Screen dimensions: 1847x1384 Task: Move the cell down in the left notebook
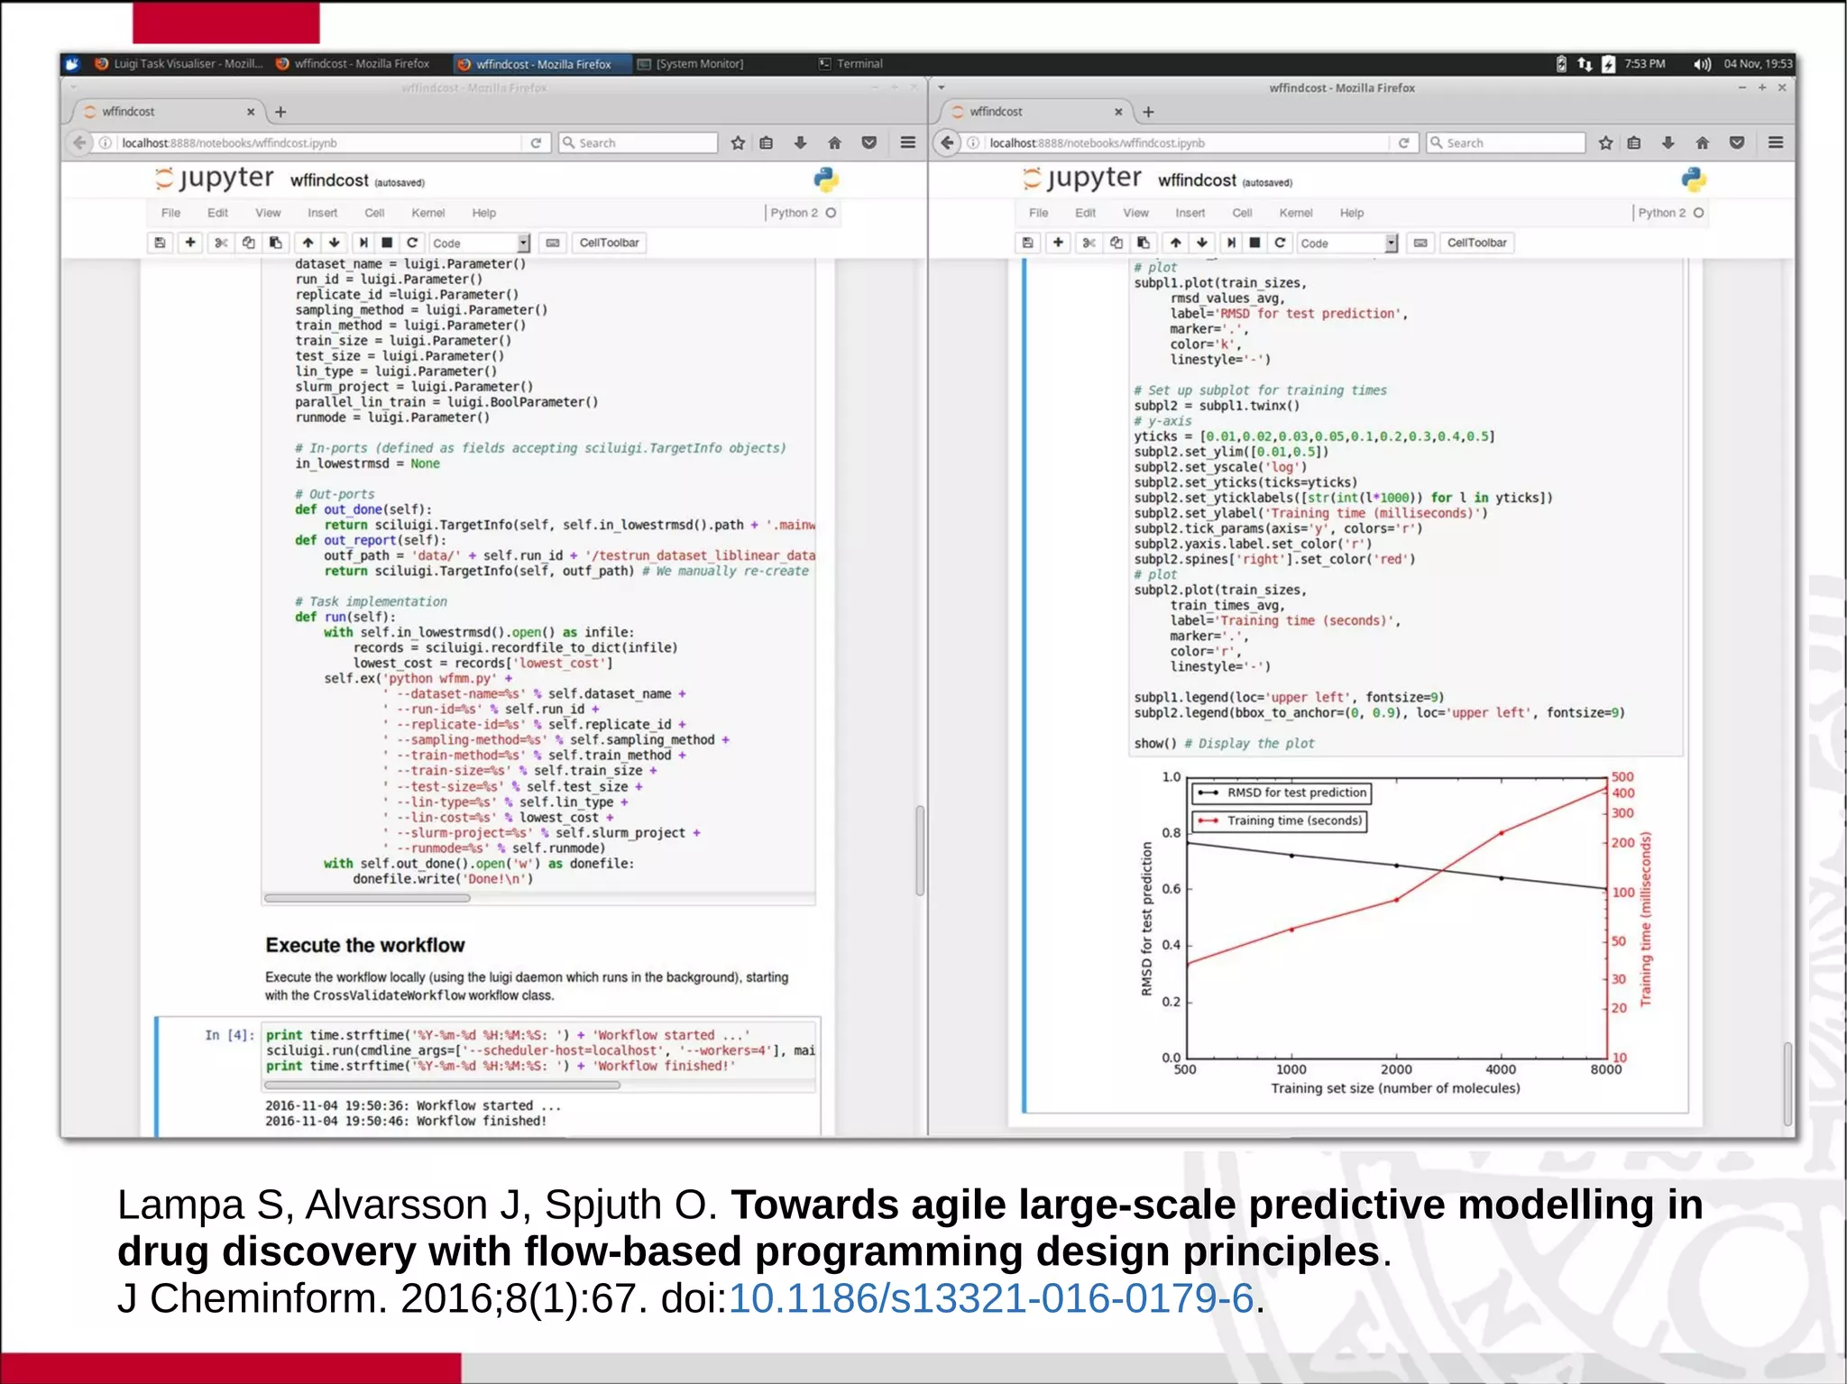(335, 243)
